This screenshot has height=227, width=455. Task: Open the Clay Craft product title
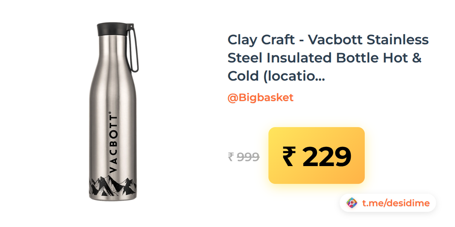click(328, 58)
